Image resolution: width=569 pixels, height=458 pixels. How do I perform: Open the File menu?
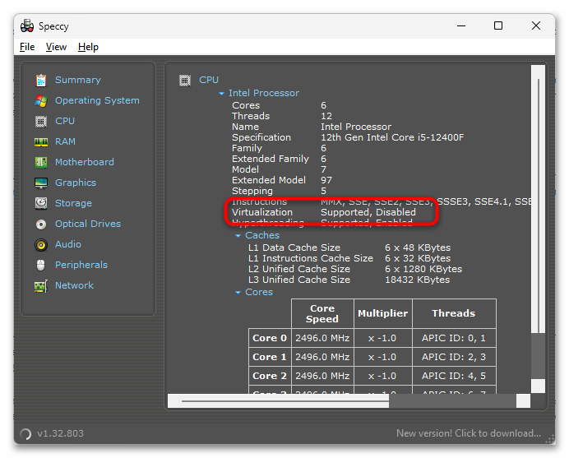point(27,47)
